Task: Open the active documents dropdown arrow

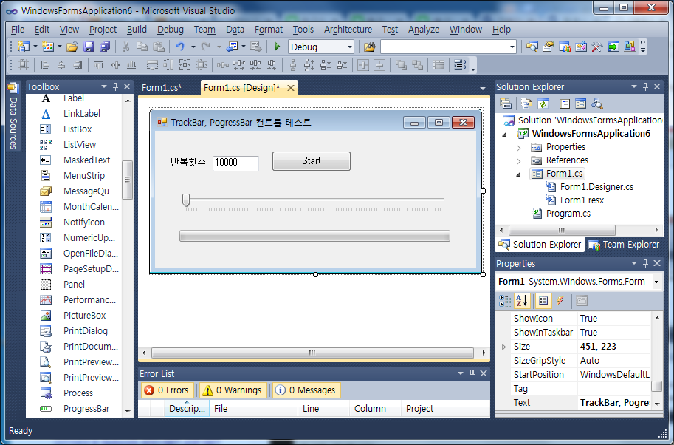Action: pos(483,88)
